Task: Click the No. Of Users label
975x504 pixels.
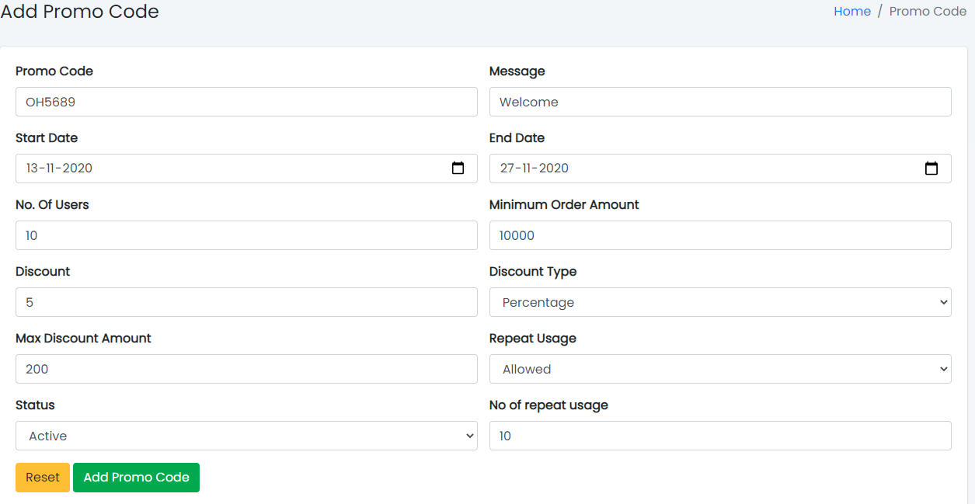Action: [52, 205]
